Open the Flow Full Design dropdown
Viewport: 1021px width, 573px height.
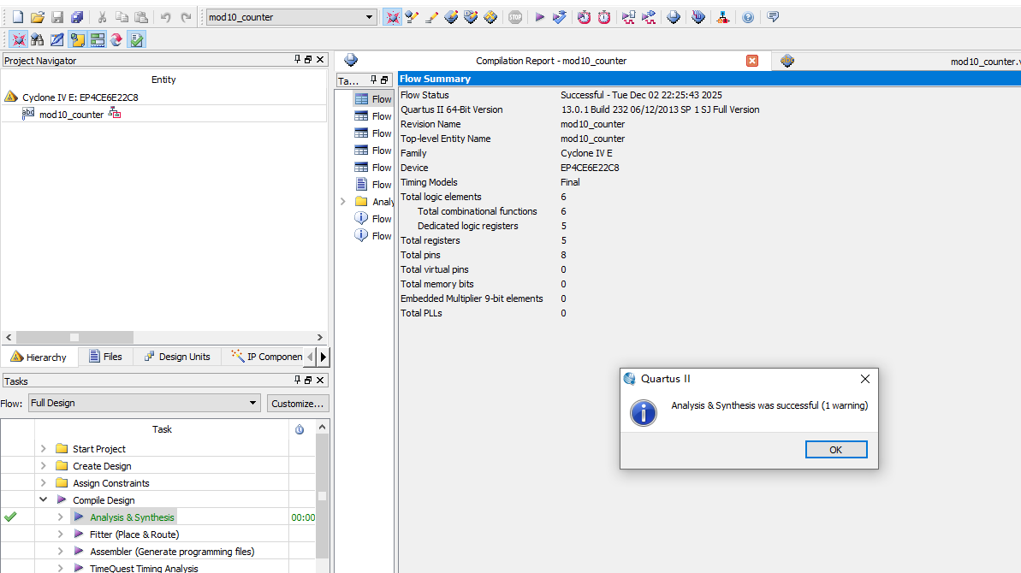(252, 403)
